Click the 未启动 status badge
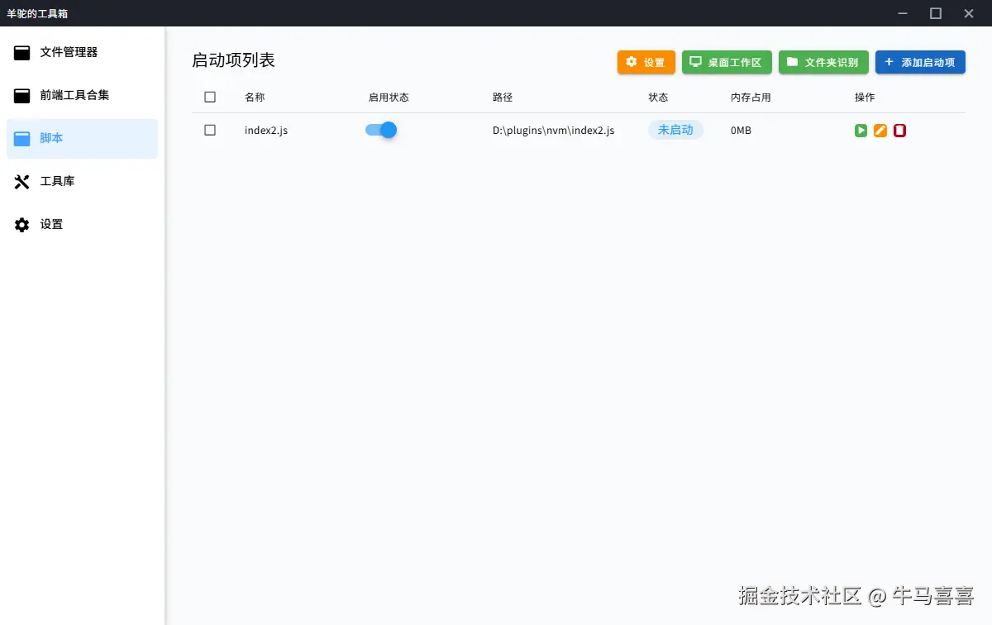The height and width of the screenshot is (625, 992). click(x=675, y=130)
